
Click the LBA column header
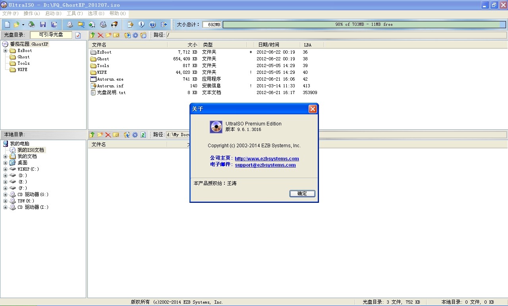[313, 45]
